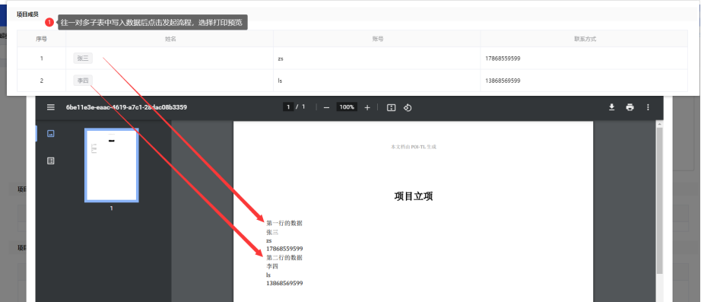Print the document with the printer icon

pos(630,107)
